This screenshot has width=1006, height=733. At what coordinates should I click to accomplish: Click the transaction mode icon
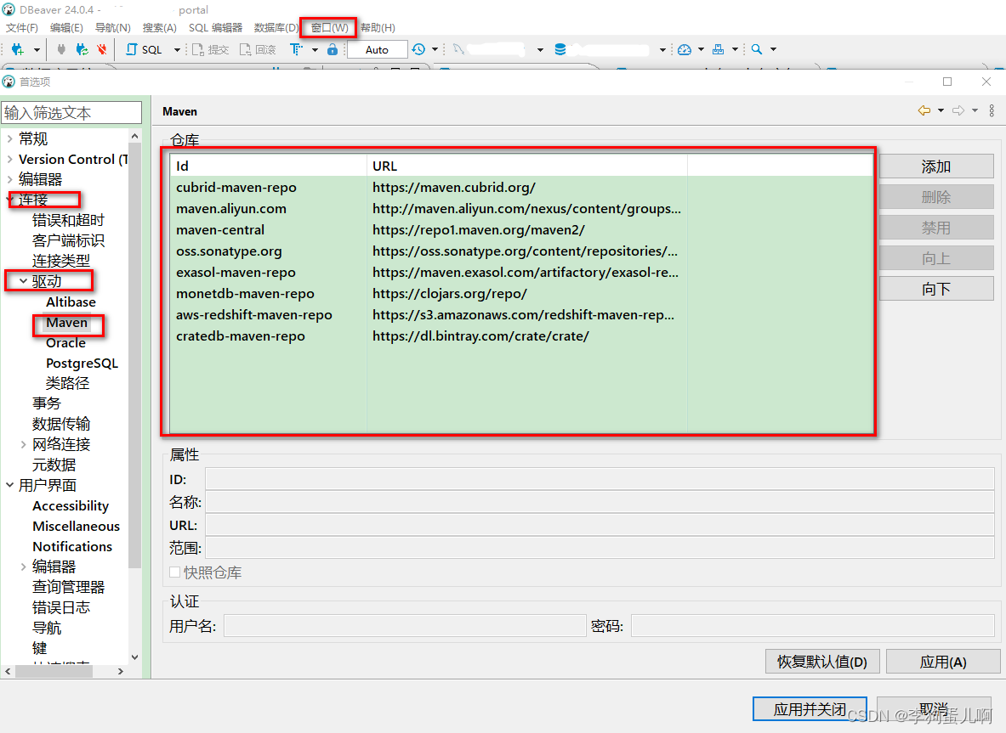(296, 49)
